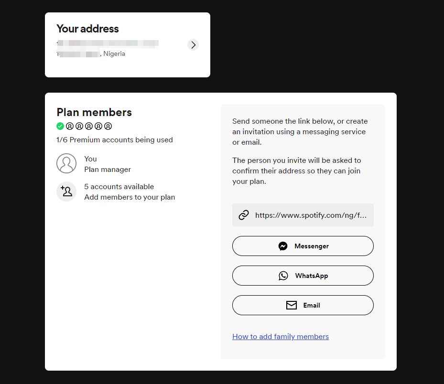444x384 pixels.
Task: Click the first empty member slot icon
Action: 70,126
